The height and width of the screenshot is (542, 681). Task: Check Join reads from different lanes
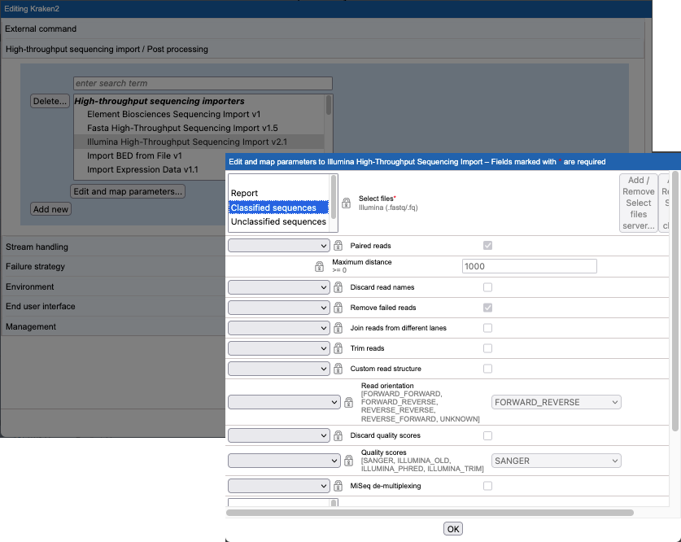487,327
